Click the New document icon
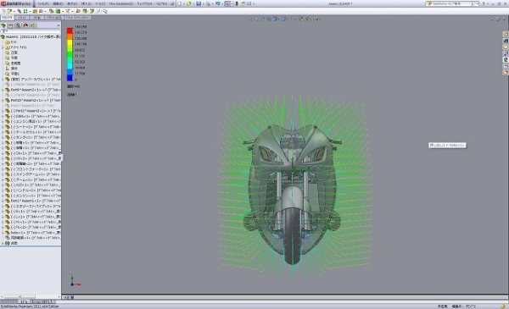This screenshot has width=509, height=309. [180, 4]
